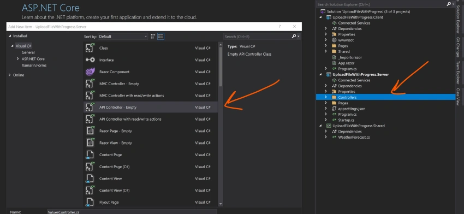Close the Add New Item dialog
This screenshot has width=464, height=214.
(294, 27)
